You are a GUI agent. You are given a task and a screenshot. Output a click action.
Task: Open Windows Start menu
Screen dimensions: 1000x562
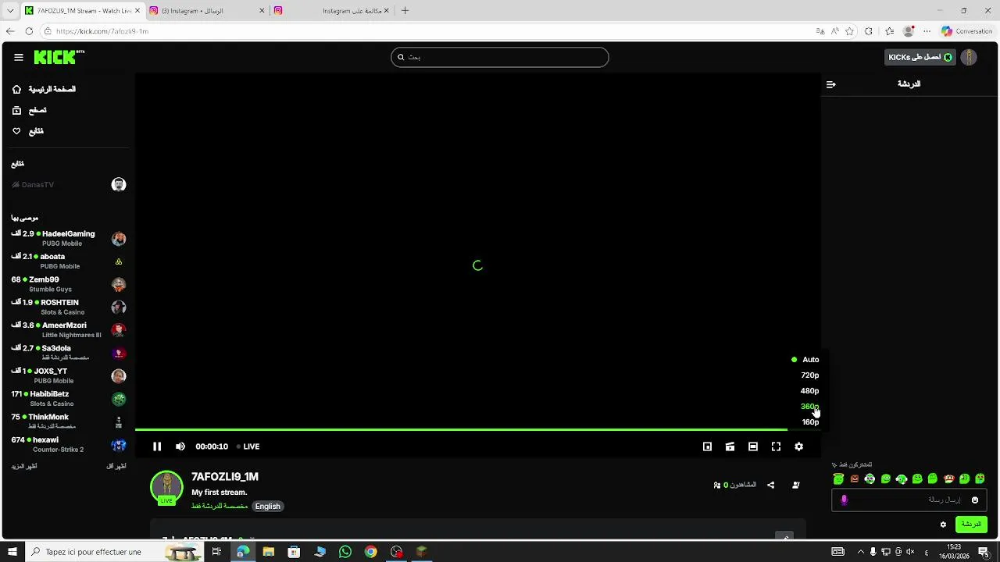12,552
